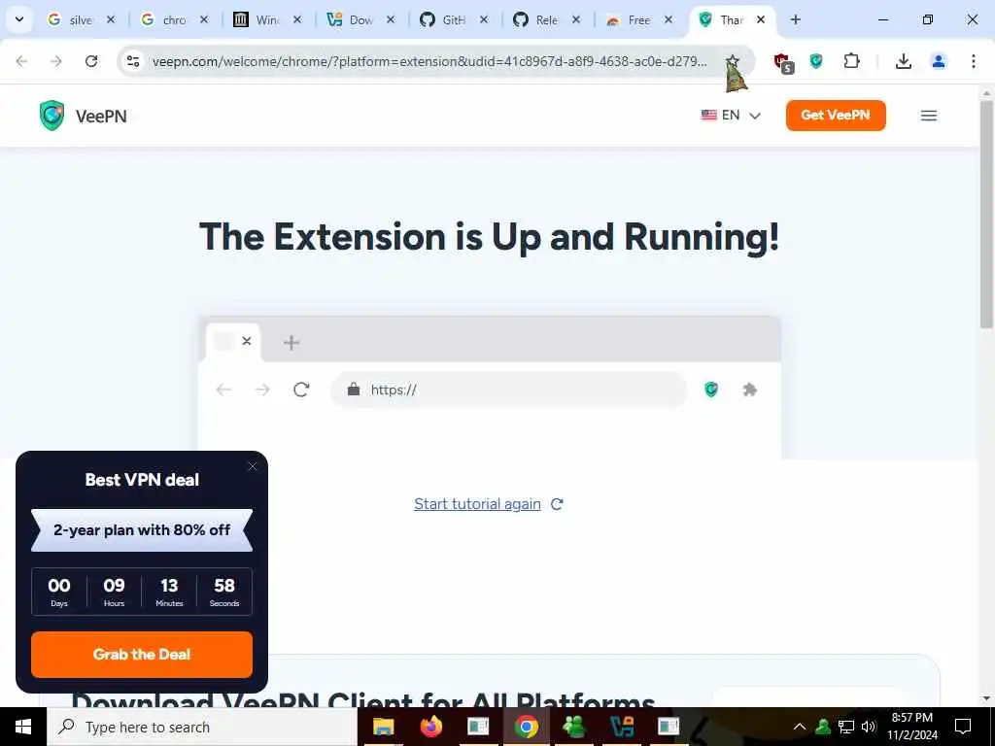Close the 'silve' tab
995x746 pixels.
pos(111,19)
